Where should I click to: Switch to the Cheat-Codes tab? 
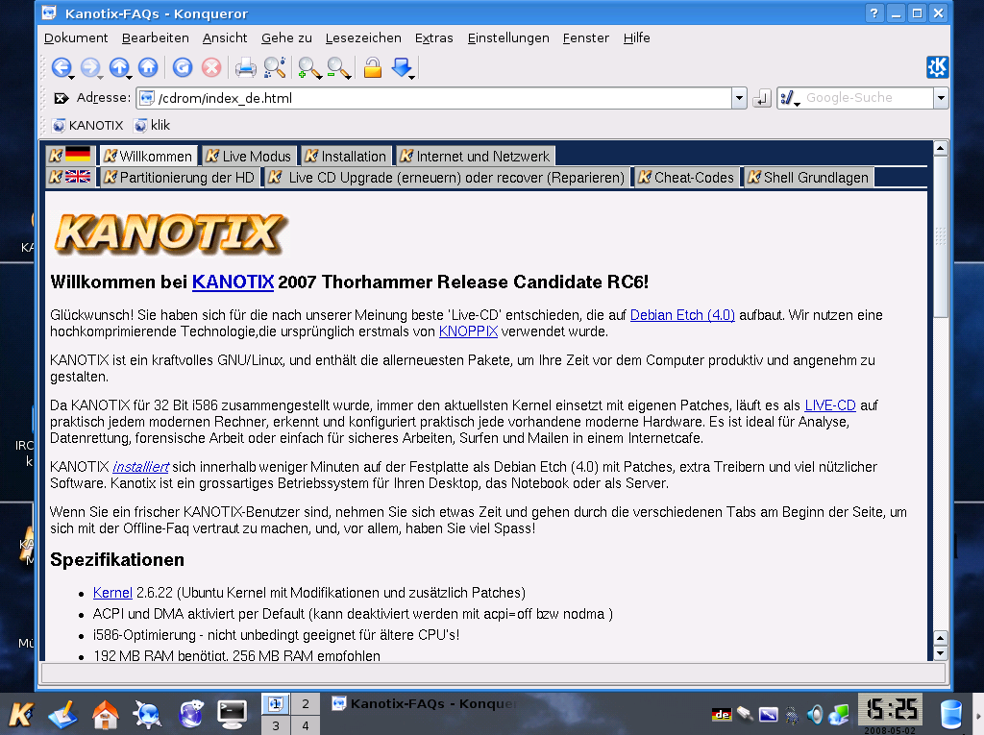click(x=686, y=178)
